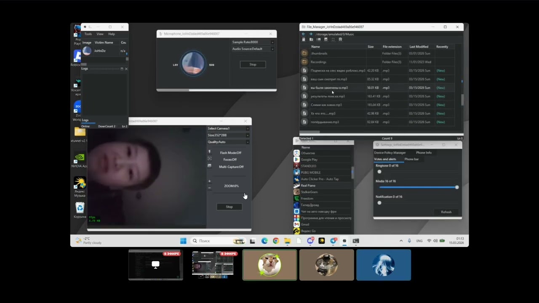The image size is (539, 303).
Task: Open the Tools menu
Action: (88, 34)
